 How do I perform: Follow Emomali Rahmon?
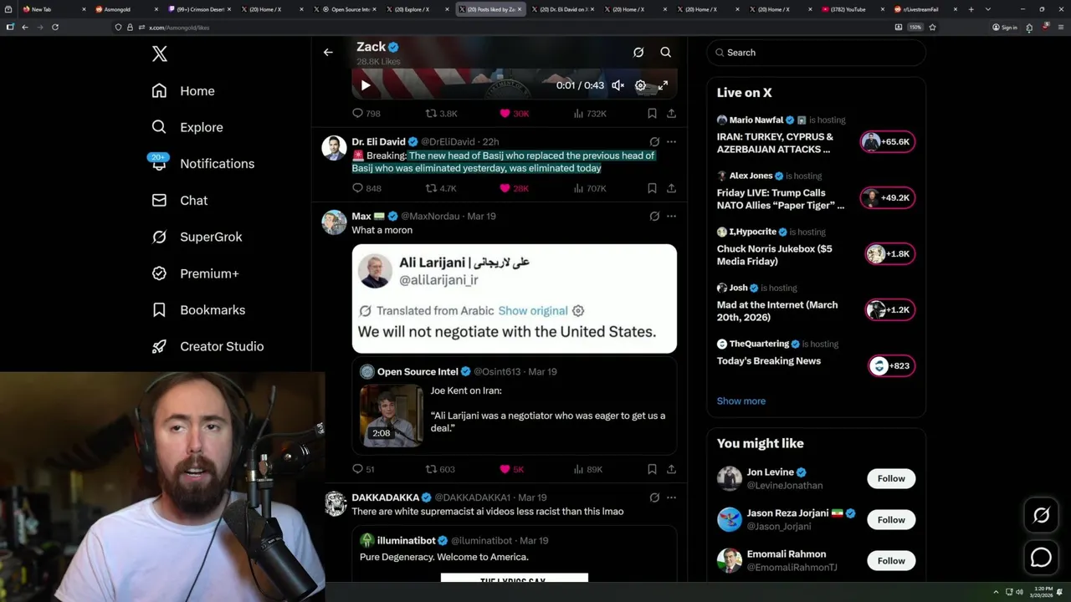(x=891, y=561)
